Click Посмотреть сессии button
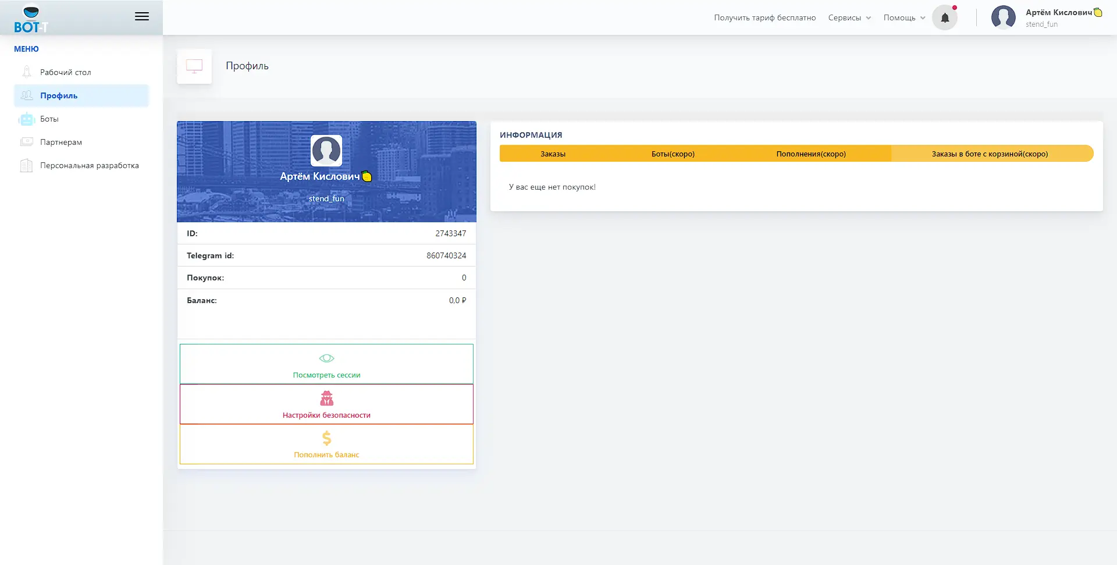This screenshot has height=565, width=1117. pyautogui.click(x=326, y=364)
